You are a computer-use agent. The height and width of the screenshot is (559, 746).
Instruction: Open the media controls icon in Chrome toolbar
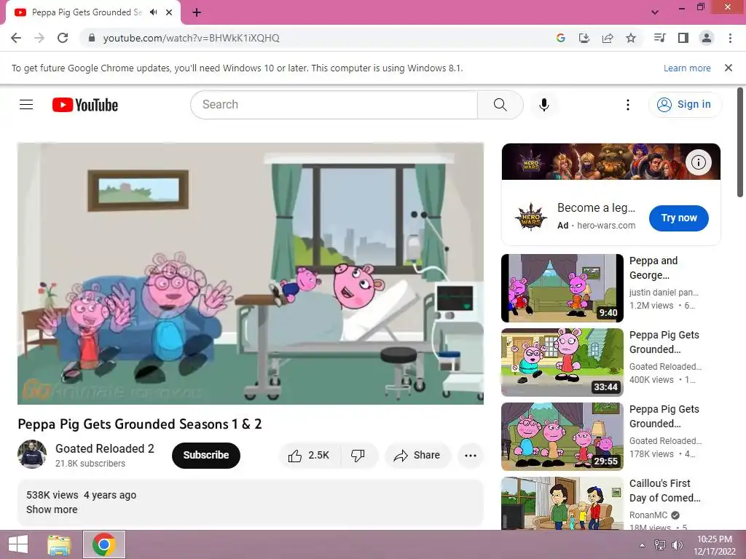point(659,38)
